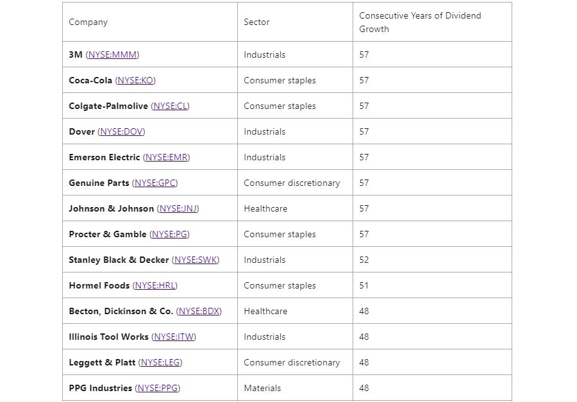Open the NYSE:PG Procter & Gamble link
The image size is (577, 402).
tap(170, 234)
